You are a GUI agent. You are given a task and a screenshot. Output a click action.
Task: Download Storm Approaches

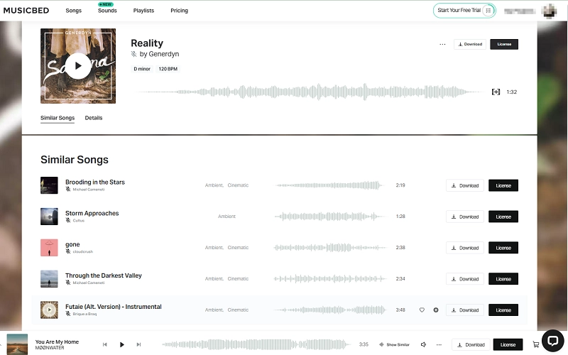point(465,217)
